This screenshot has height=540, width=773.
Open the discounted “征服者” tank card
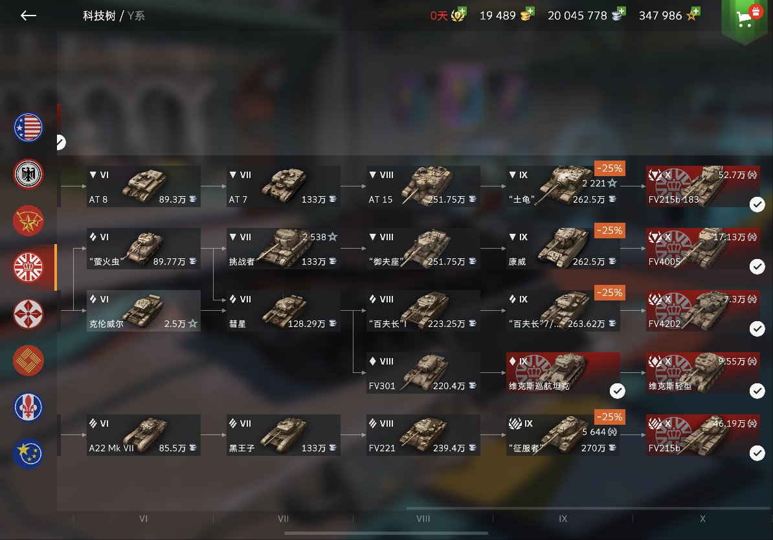(563, 435)
